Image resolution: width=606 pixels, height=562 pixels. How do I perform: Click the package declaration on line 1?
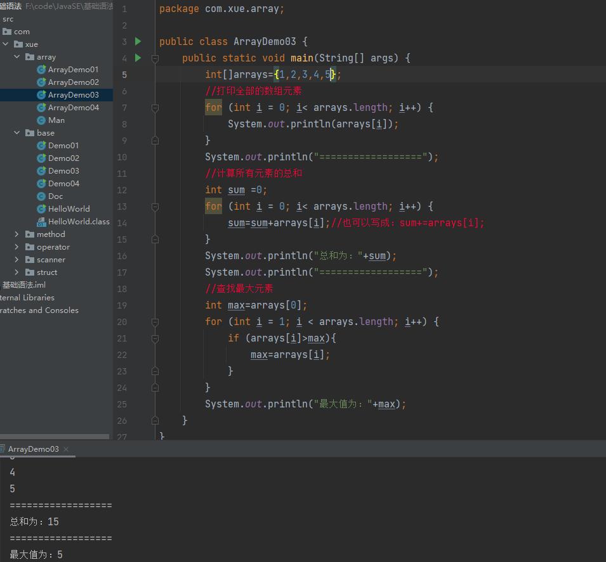click(221, 8)
